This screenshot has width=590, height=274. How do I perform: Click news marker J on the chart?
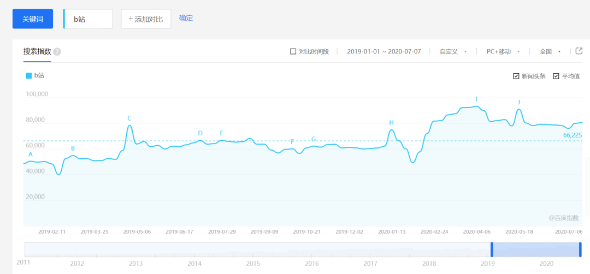[519, 102]
